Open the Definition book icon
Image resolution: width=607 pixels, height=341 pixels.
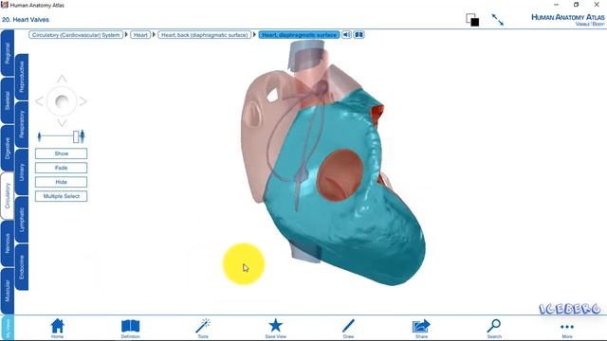coord(131,326)
